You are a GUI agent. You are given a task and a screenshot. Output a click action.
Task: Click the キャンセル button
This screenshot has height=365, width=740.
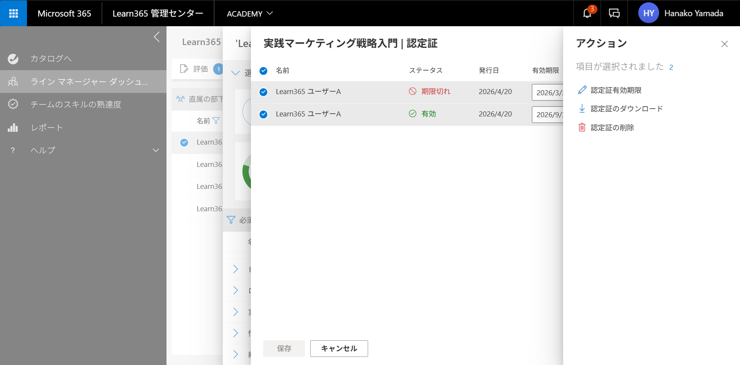(x=339, y=348)
